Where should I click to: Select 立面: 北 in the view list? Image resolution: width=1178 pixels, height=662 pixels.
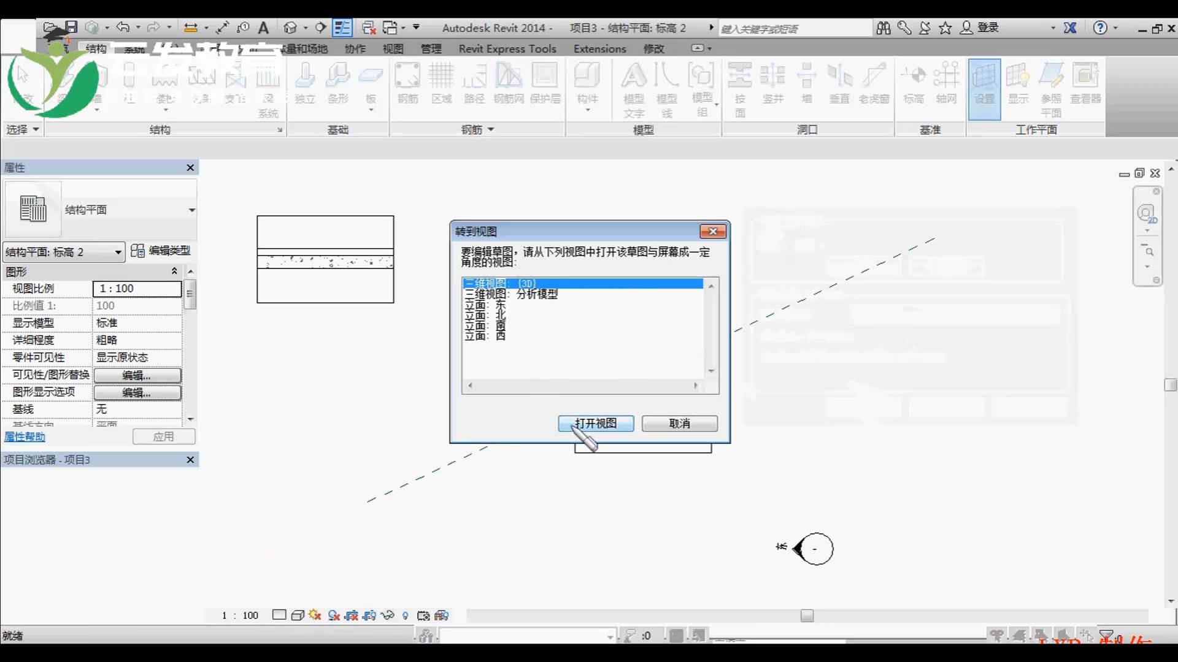[485, 315]
